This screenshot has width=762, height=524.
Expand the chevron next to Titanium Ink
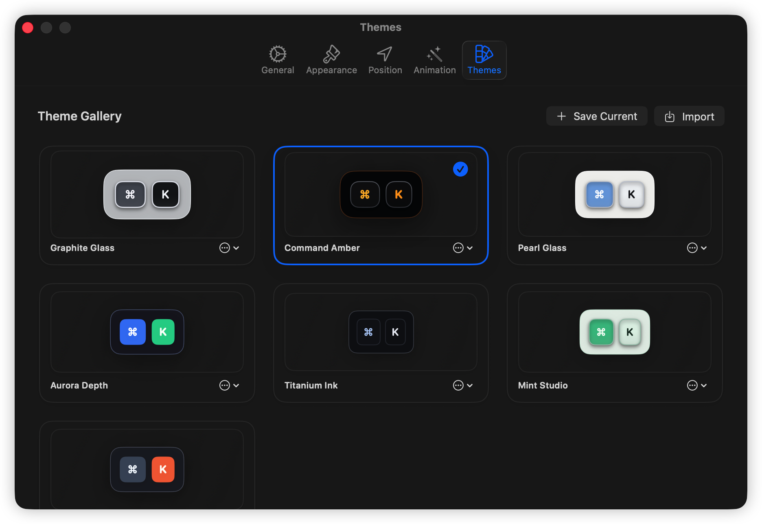pyautogui.click(x=470, y=386)
